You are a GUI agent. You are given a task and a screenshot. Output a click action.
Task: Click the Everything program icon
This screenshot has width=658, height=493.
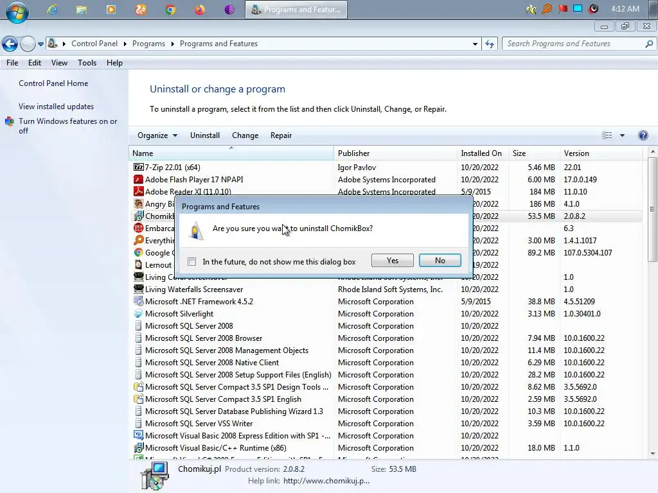138,240
